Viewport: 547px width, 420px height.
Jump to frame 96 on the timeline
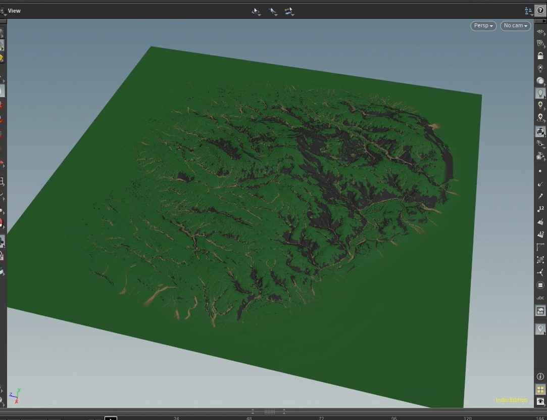[394, 417]
